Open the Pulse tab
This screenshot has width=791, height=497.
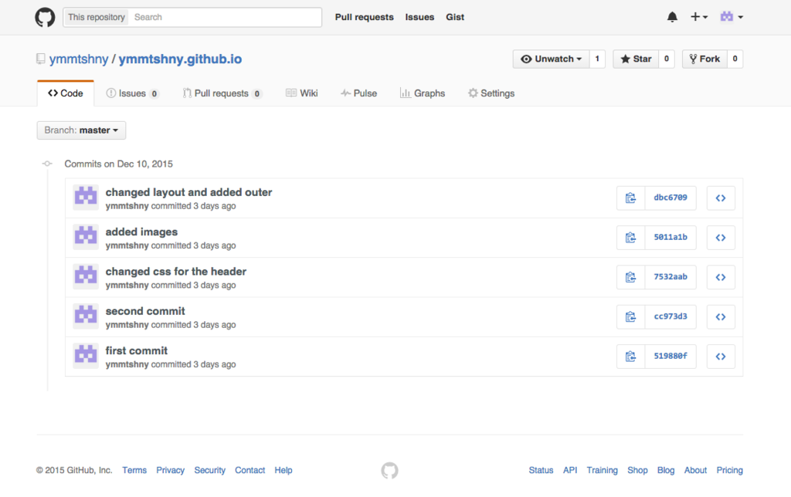click(x=358, y=93)
